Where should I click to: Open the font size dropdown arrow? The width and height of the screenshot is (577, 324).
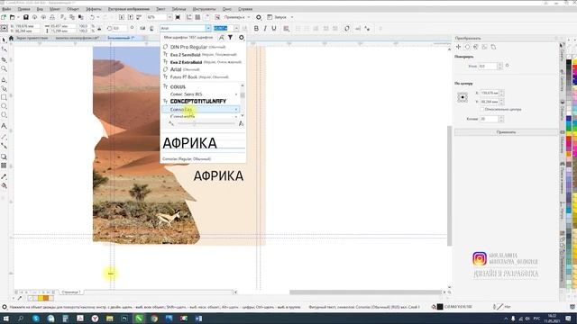[x=236, y=28]
